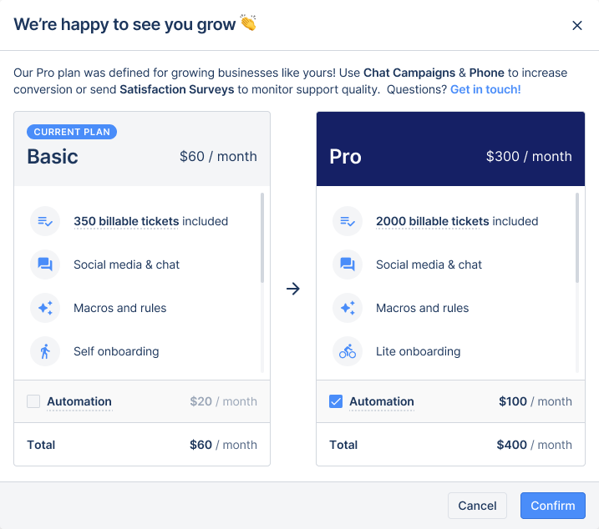Click the Self onboarding text
The width and height of the screenshot is (599, 529).
[116, 351]
